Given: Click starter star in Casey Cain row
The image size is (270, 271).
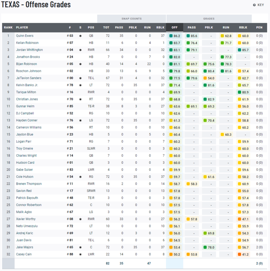Looking at the screenshot, I should pos(80,254).
